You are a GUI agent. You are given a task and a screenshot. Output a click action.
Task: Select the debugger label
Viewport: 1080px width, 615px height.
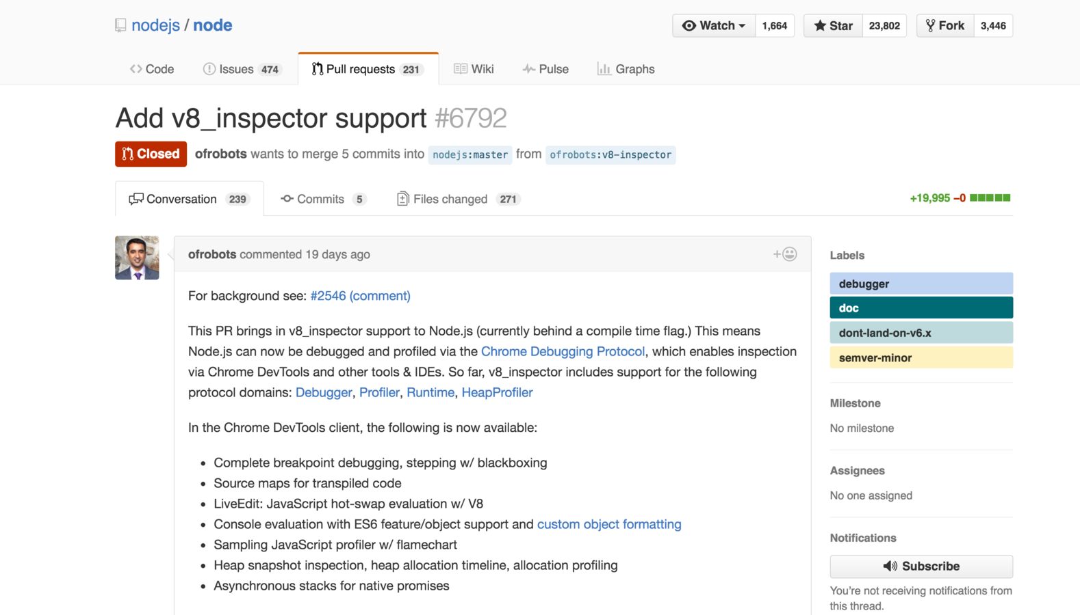pyautogui.click(x=921, y=284)
